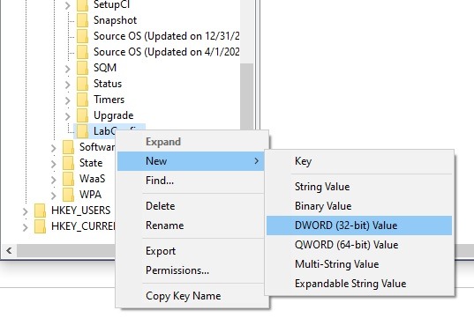This screenshot has height=318, width=474.
Task: Click the horizontal scrollbar left arrow
Action: point(9,250)
